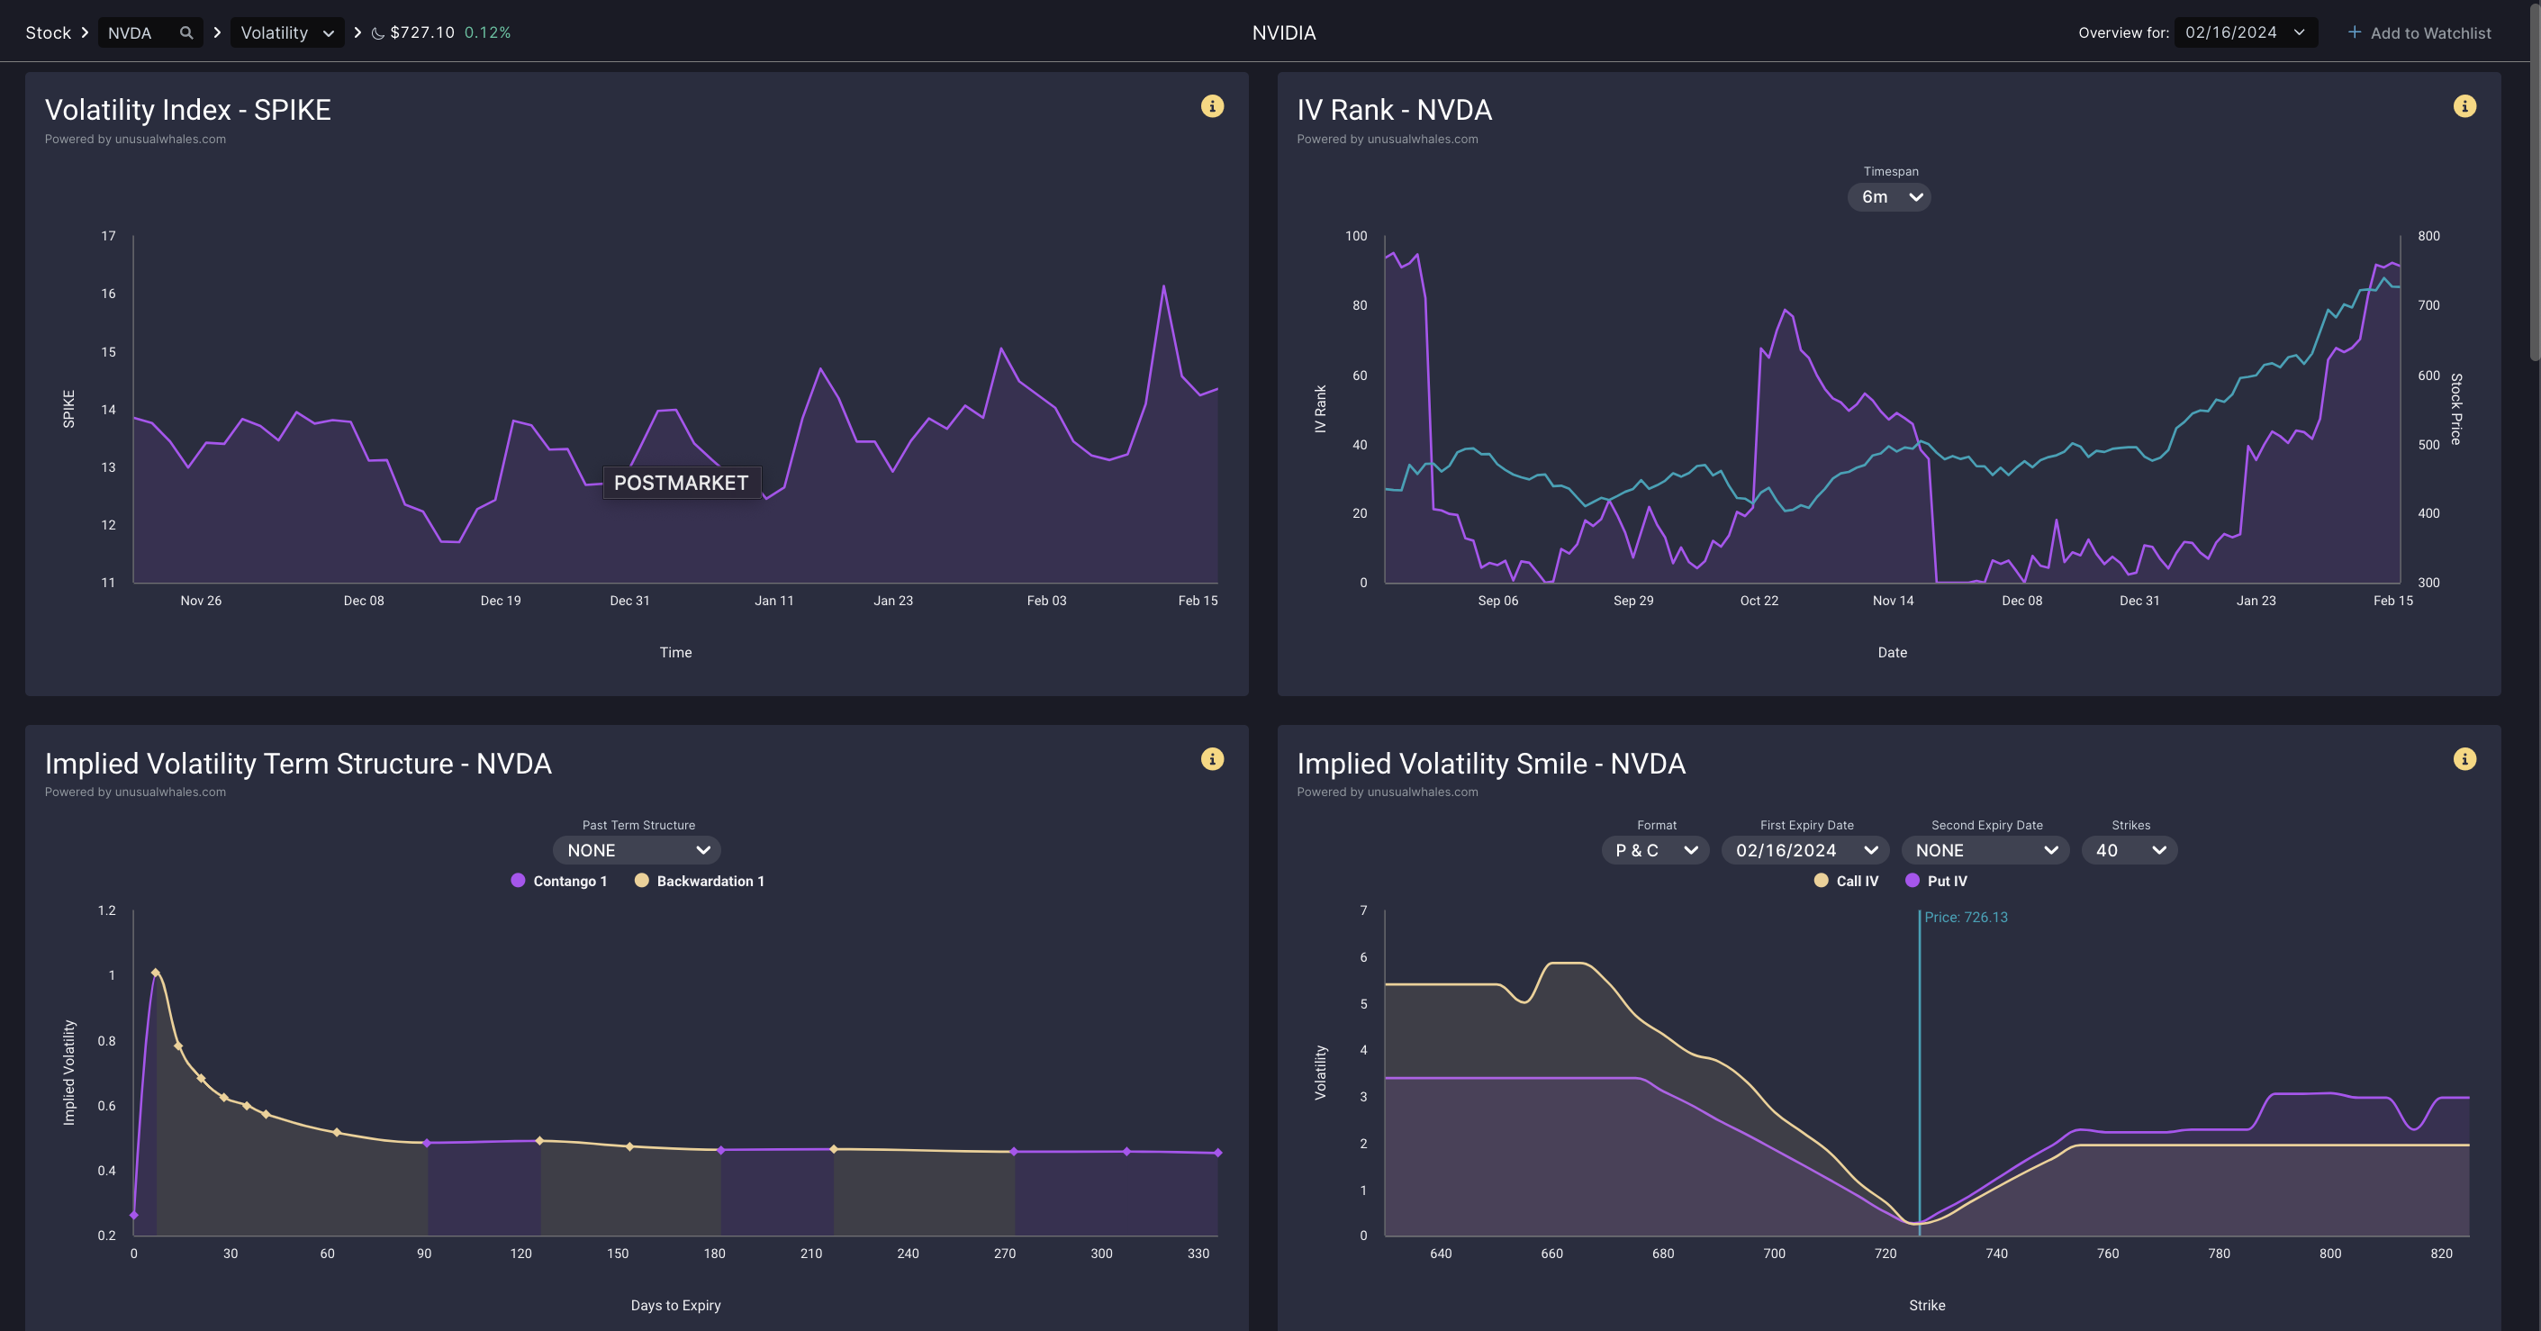
Task: Click the Stock breadcrumb item
Action: (49, 32)
